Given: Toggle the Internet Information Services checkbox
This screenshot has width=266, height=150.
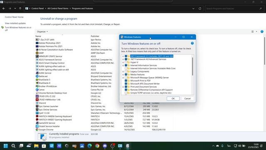Looking at the screenshot, I should tap(126, 65).
